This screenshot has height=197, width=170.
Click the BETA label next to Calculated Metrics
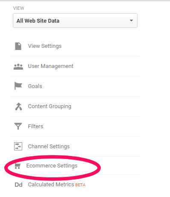pos(80,185)
